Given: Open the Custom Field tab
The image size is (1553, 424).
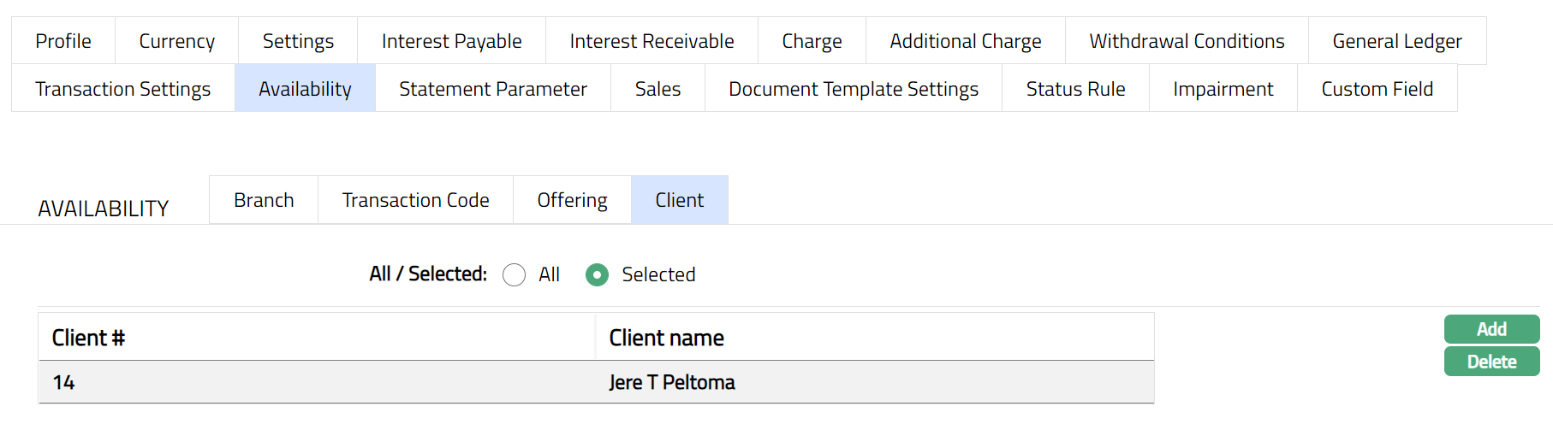Looking at the screenshot, I should pos(1377,89).
